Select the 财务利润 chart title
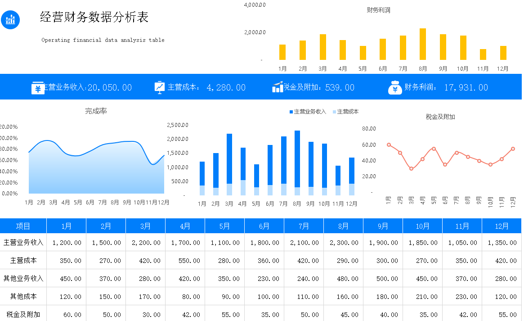524x321 pixels. pos(378,10)
